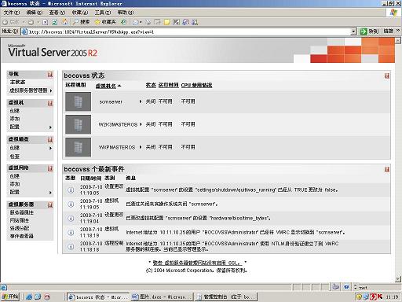The image size is (402, 302).
Task: Click the IE home toolbar icon
Action: tap(65, 22)
